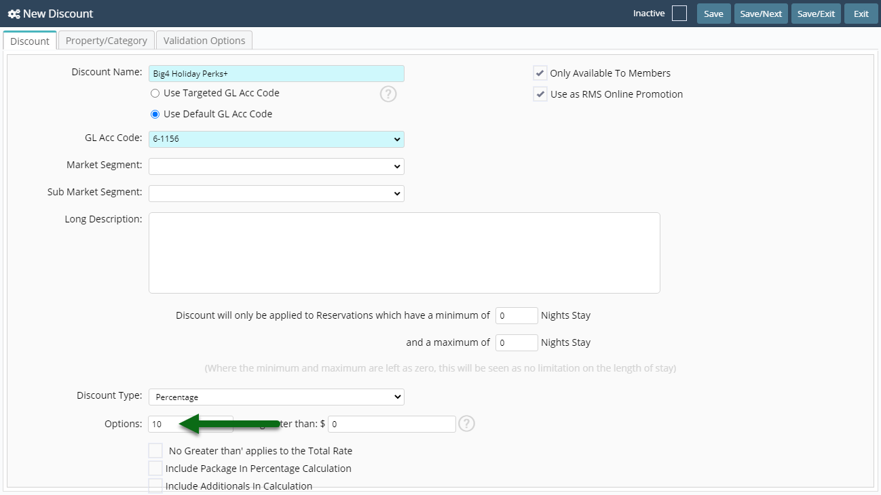881x495 pixels.
Task: Select Use Default GL Acc Code
Action: [x=155, y=114]
